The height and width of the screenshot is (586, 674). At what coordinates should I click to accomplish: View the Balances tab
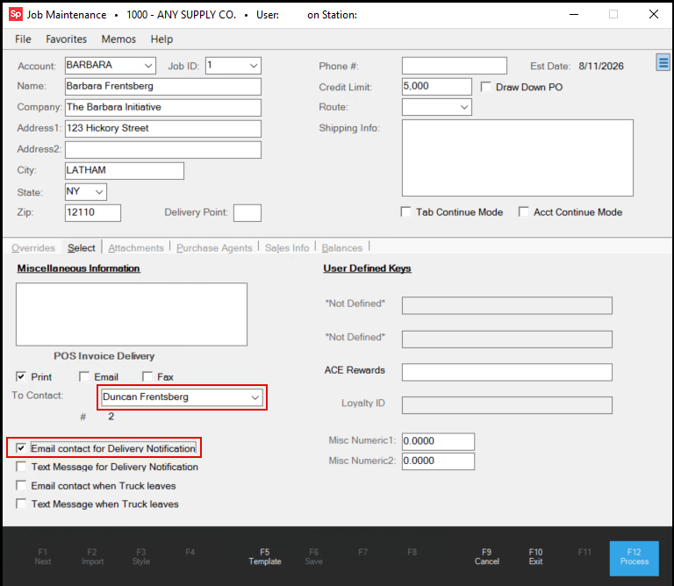(342, 248)
